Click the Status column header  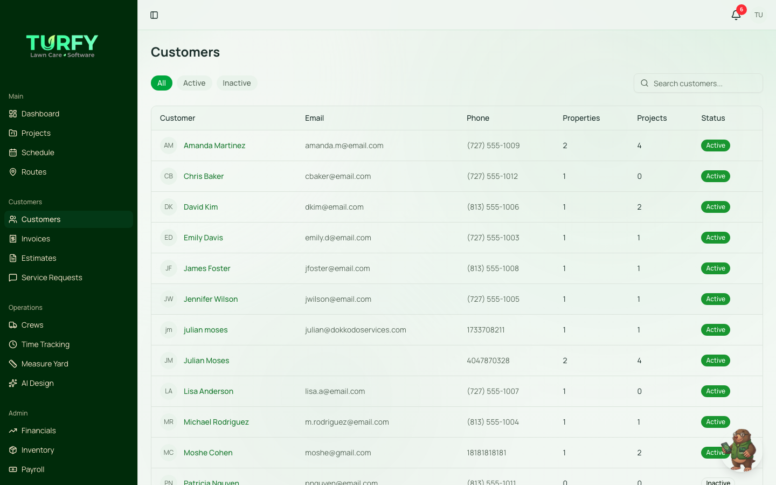click(713, 118)
